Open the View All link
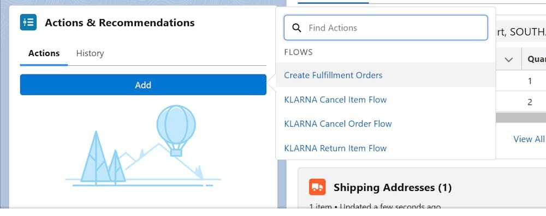Screen dimensions: 546x216 point(529,139)
